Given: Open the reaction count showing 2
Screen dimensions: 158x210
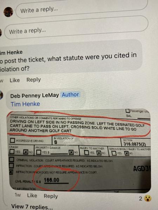Looking at the screenshot, I should [x=140, y=198].
